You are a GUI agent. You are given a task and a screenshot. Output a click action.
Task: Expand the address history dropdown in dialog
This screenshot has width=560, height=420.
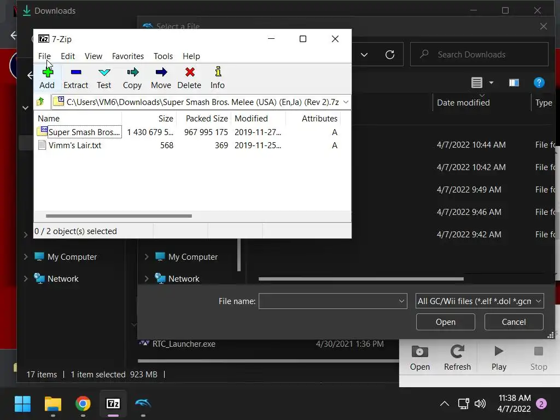coord(364,55)
